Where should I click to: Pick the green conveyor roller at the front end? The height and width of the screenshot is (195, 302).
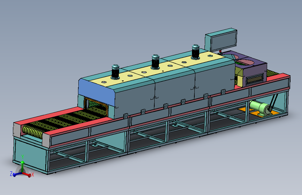[x=32, y=132]
